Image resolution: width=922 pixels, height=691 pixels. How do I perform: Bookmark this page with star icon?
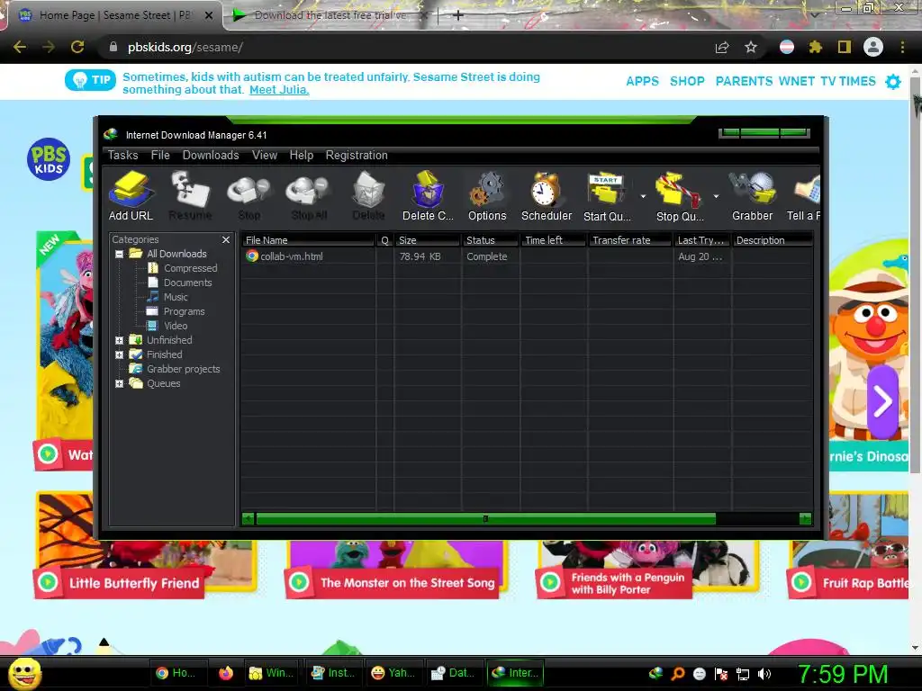click(x=750, y=47)
